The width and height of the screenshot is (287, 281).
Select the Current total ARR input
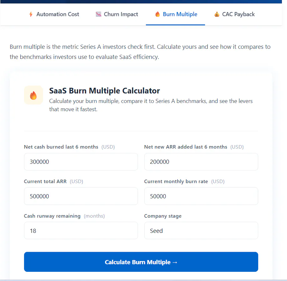[81, 196]
